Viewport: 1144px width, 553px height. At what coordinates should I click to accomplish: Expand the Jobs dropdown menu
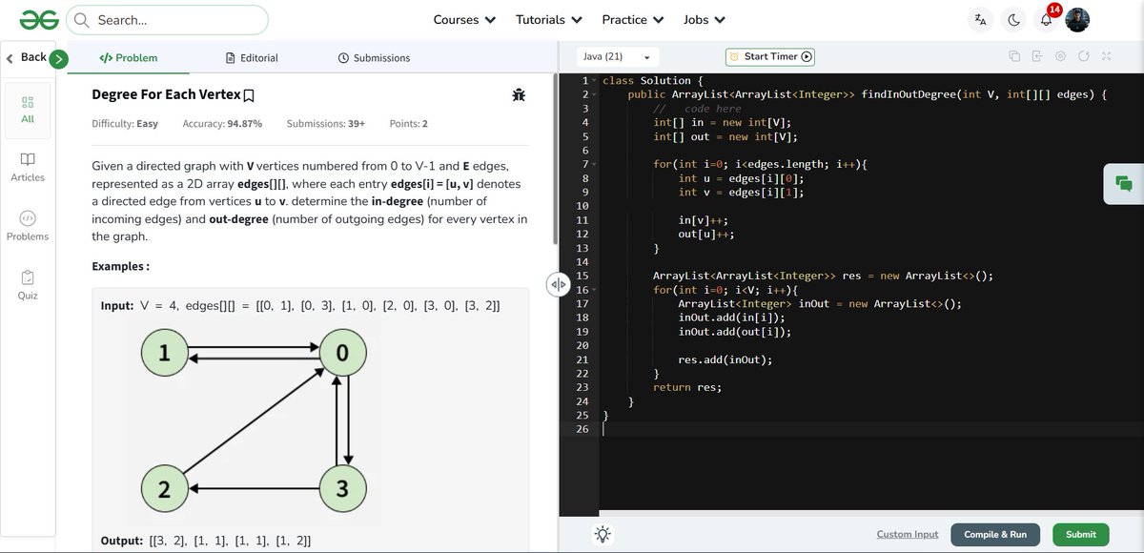705,19
